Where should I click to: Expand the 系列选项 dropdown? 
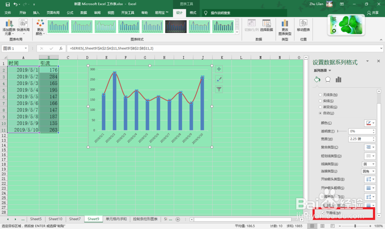pos(330,70)
